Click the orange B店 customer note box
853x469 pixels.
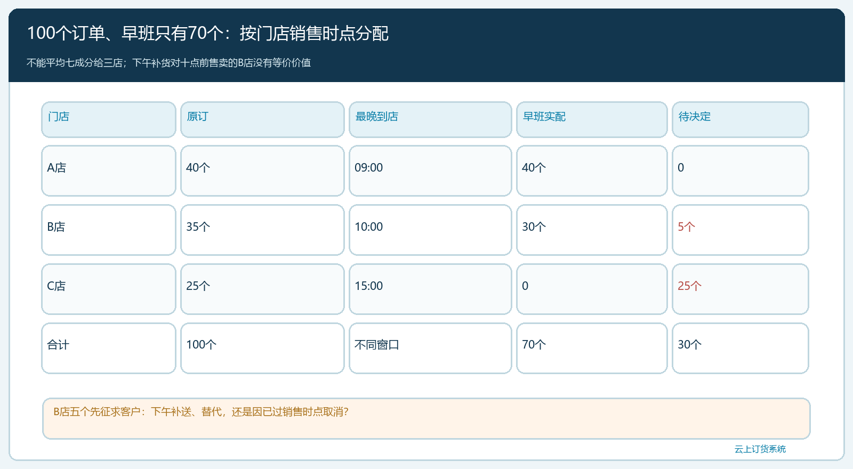tap(426, 418)
